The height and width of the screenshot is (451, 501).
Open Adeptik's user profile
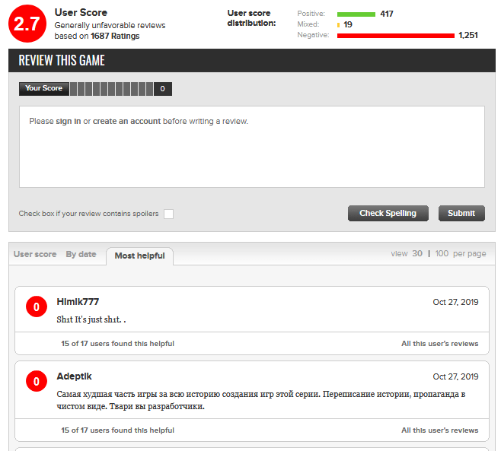(74, 376)
